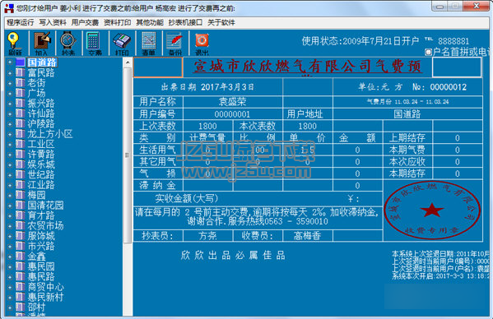Click the 本次表数 value 1800
Screen dimensions: 493x319
308,127
